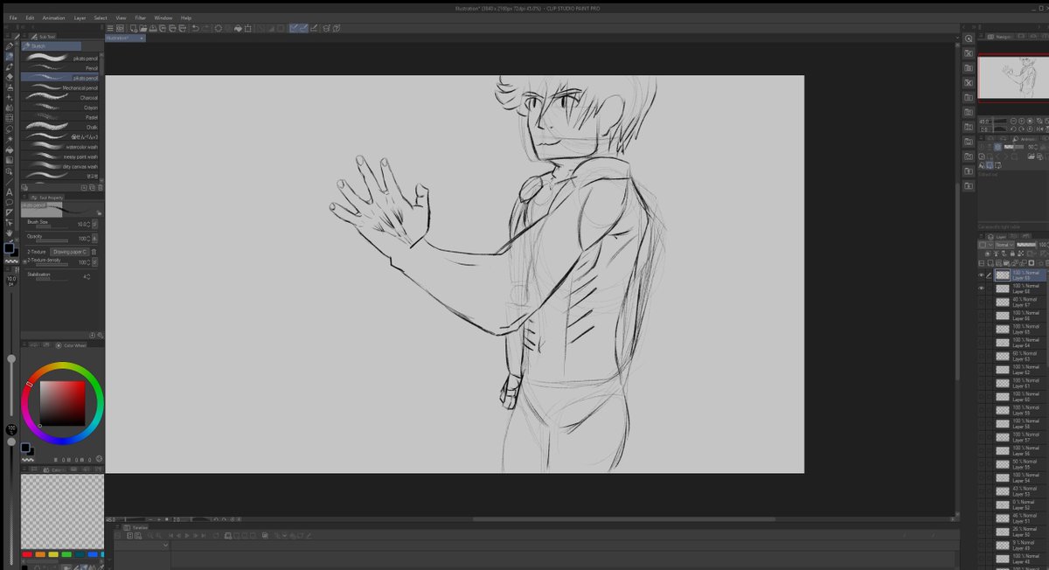Pick the green swatch in the color set
Screen dimensions: 1049x570
[66, 554]
